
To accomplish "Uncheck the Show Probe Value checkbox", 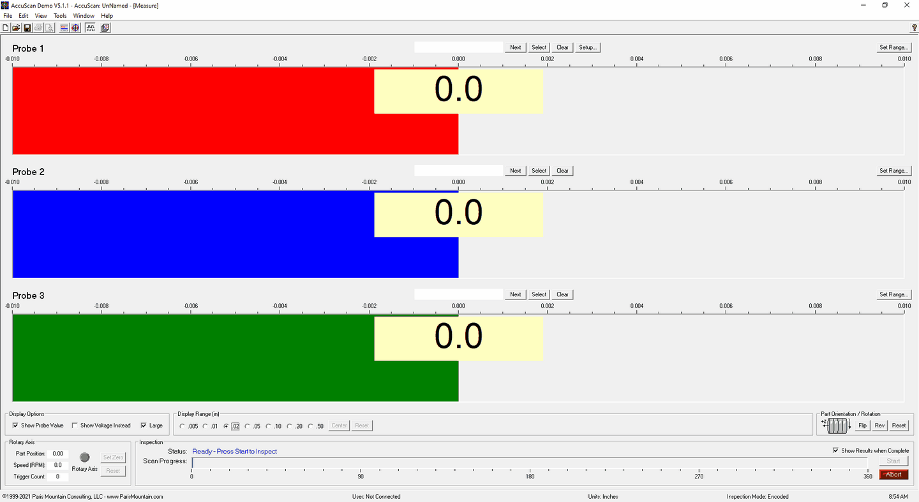I will pyautogui.click(x=16, y=426).
